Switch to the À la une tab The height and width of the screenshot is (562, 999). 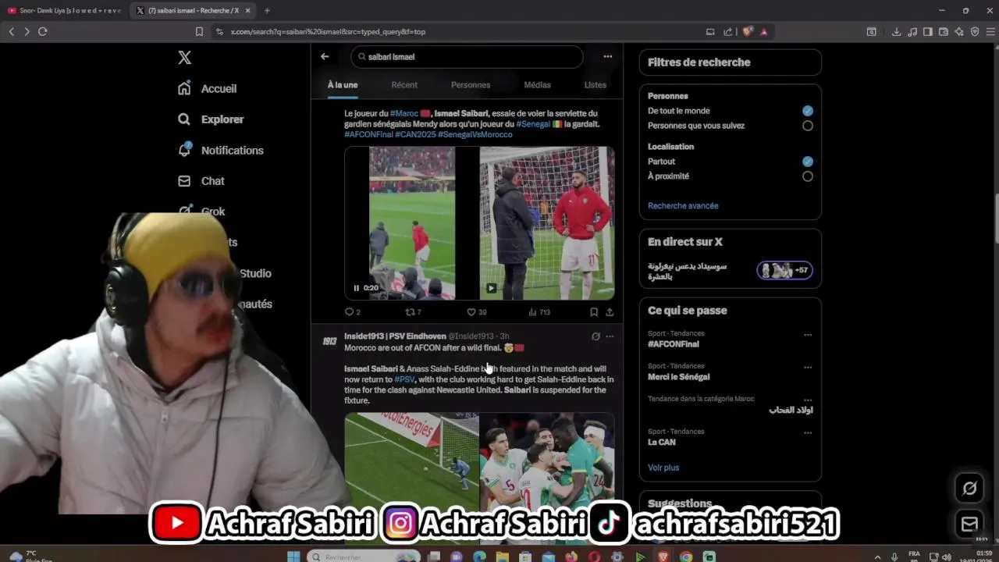pos(343,84)
